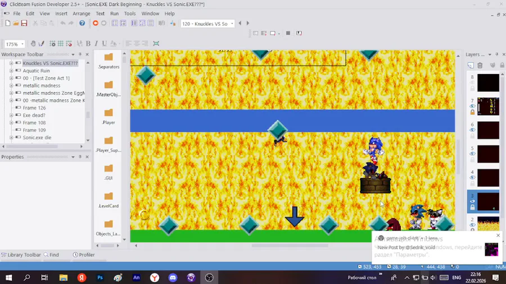The height and width of the screenshot is (284, 506).
Task: Click the frame editor horizontal scrollbar
Action: pos(290,246)
